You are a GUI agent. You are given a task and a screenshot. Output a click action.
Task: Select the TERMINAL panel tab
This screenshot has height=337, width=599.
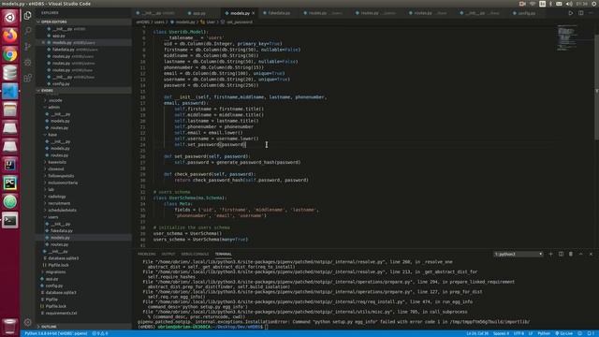223,254
